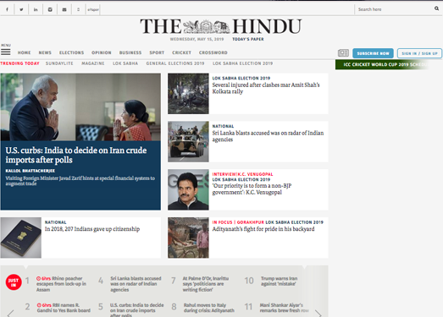Open Inarittu at Palme D'Or story
Image resolution: width=443 pixels, height=317 pixels.
pyautogui.click(x=206, y=284)
